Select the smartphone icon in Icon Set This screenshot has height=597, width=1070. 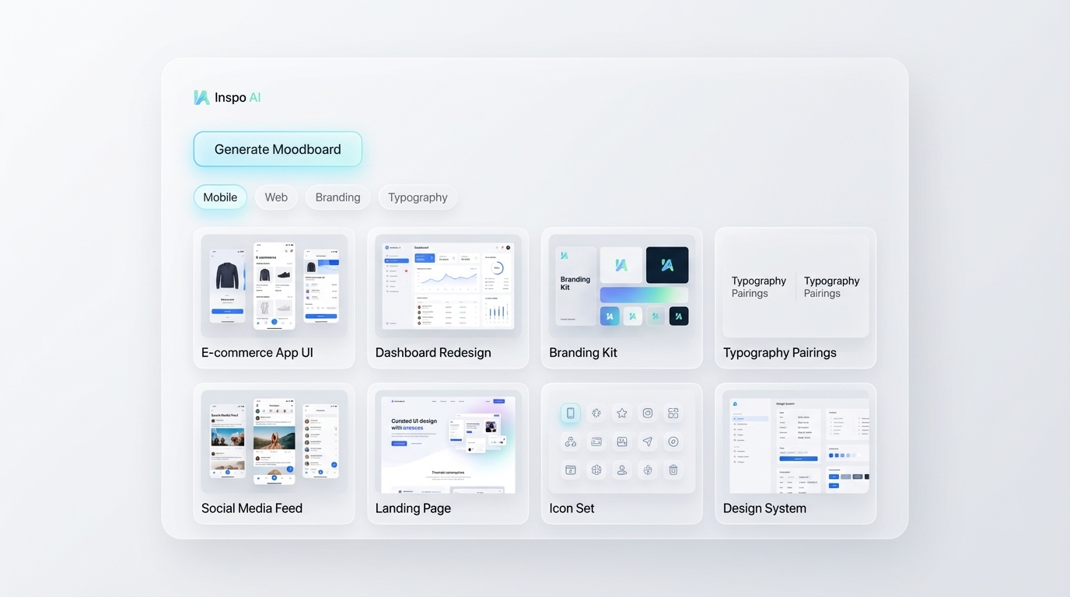point(570,413)
